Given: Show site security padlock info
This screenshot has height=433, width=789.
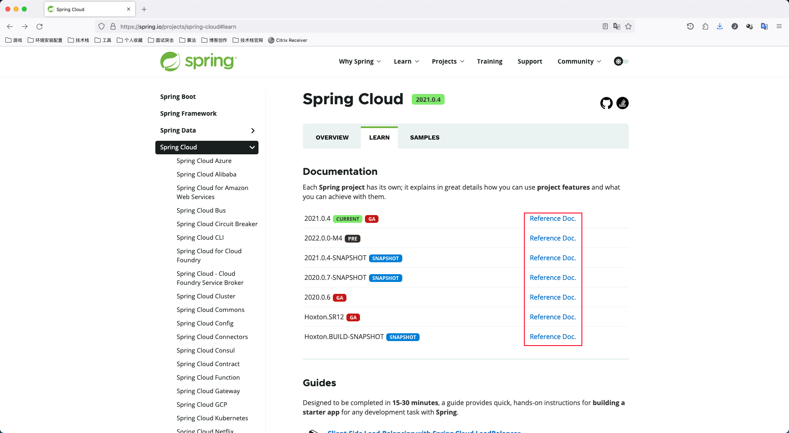Looking at the screenshot, I should [x=113, y=27].
